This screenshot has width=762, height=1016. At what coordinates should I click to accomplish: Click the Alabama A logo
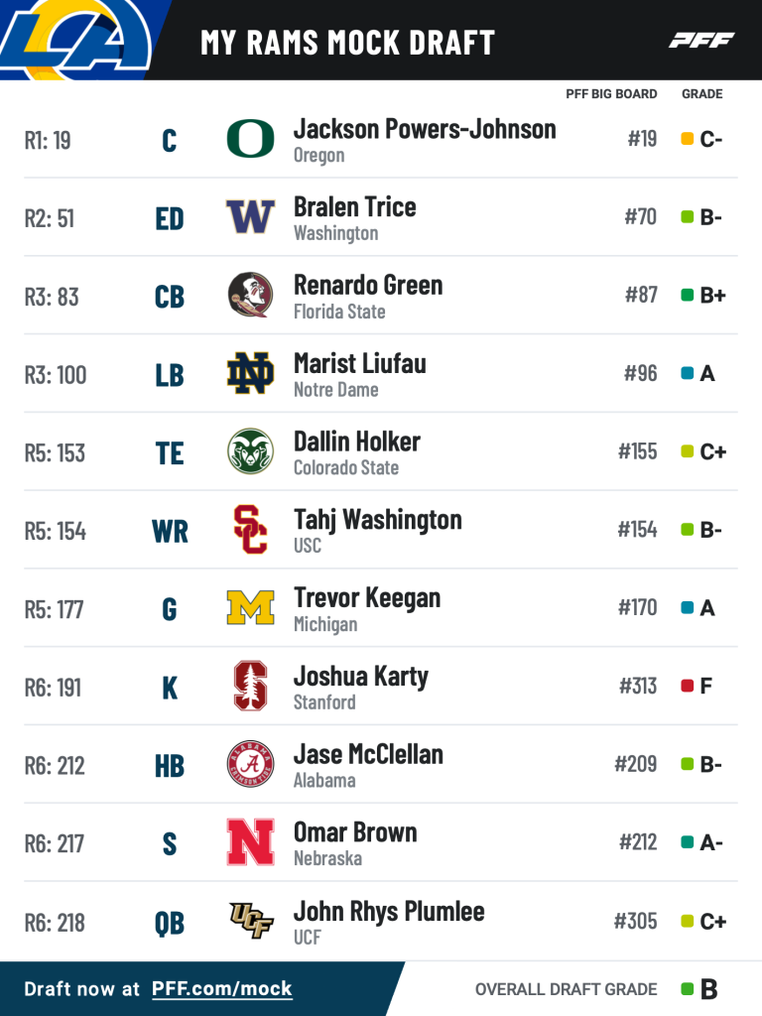[x=250, y=765]
